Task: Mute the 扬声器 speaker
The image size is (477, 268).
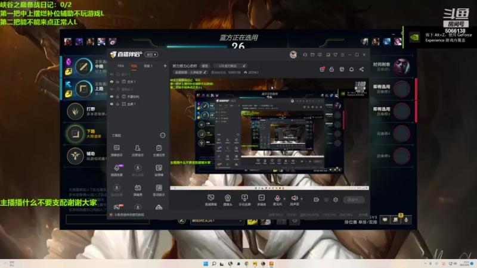Action: click(x=294, y=200)
